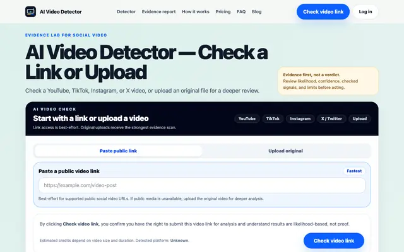Click the Fastest badge

point(354,171)
